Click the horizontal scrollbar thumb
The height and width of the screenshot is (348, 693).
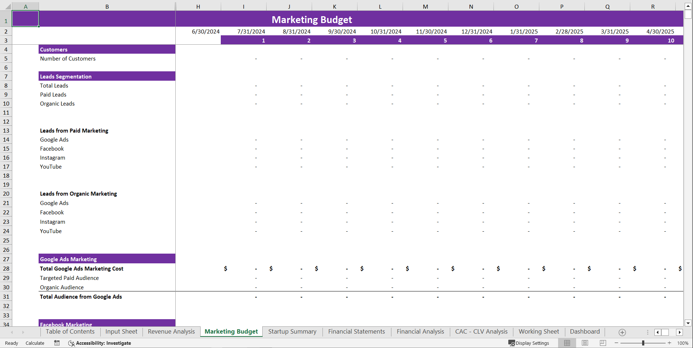pos(665,332)
